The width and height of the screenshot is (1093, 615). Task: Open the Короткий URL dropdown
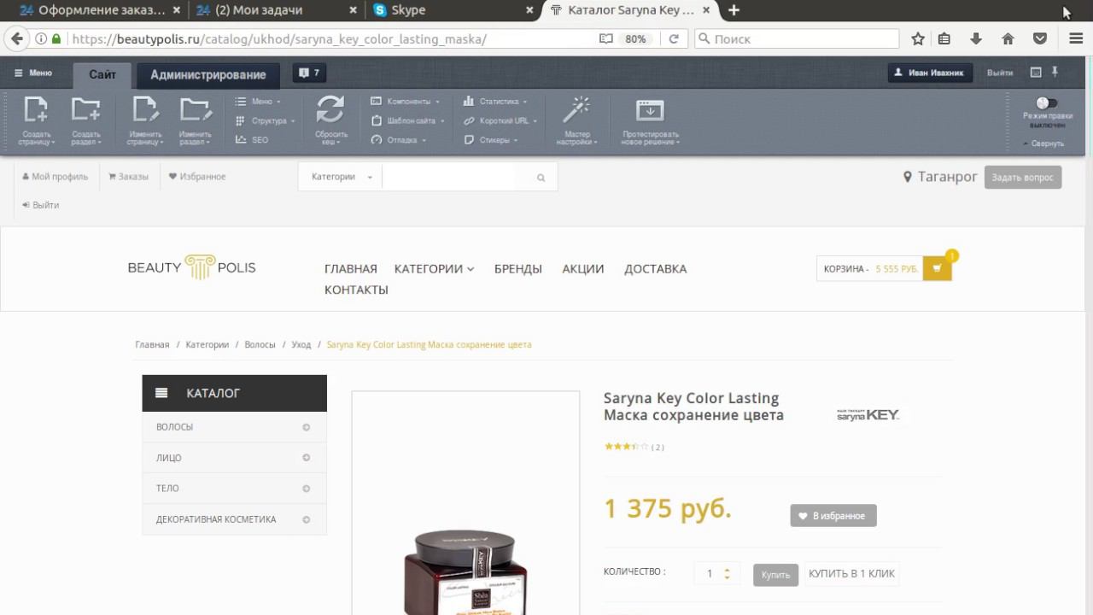[x=501, y=120]
